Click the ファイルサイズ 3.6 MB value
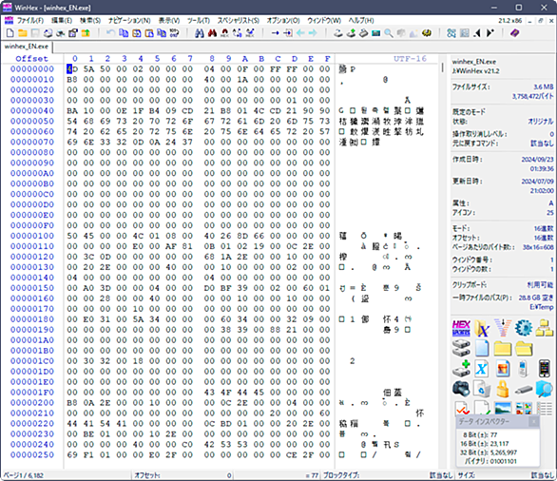Image resolution: width=557 pixels, height=481 pixels. click(x=543, y=87)
